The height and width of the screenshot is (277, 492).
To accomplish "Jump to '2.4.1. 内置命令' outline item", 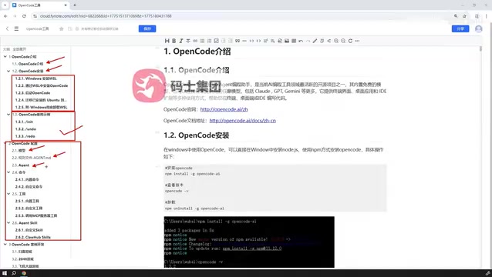I will pos(27,179).
